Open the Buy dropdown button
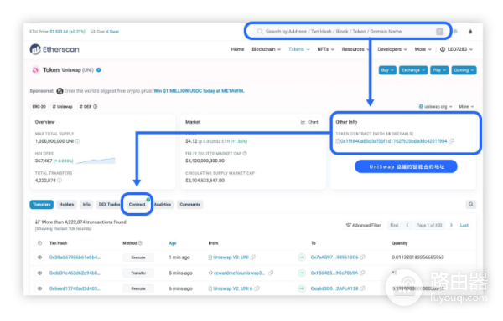 click(x=387, y=70)
